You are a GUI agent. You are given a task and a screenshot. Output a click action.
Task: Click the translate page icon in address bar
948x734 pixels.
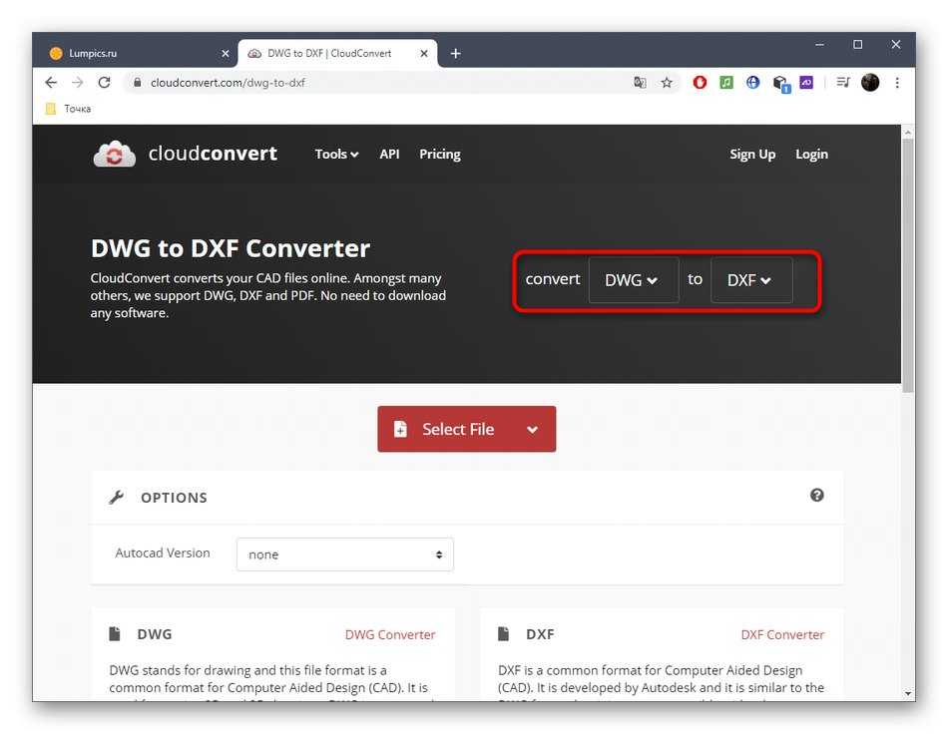pos(640,83)
